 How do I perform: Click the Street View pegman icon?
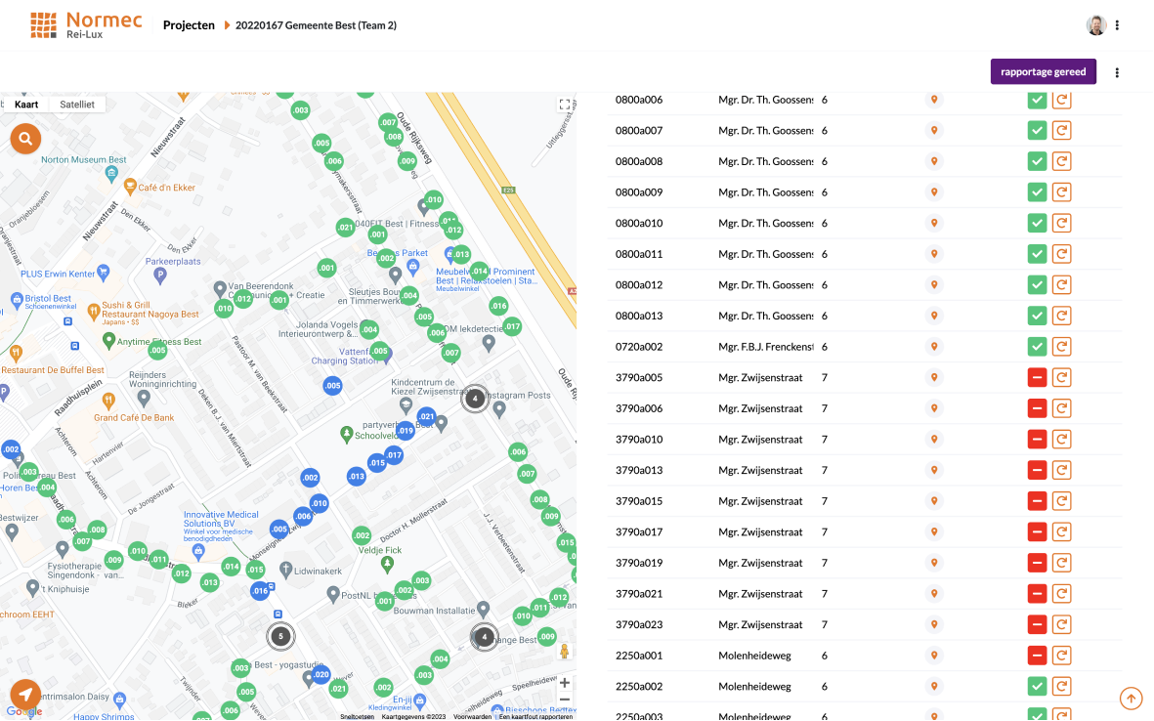click(x=565, y=651)
